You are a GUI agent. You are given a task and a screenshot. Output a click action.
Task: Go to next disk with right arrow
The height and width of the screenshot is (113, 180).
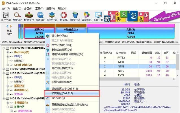coord(11,26)
